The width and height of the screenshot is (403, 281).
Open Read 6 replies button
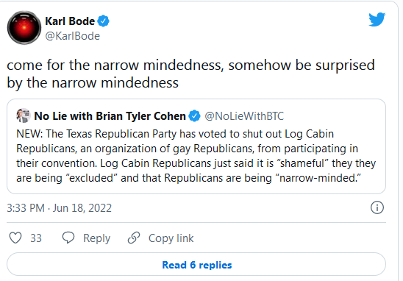coord(196,264)
